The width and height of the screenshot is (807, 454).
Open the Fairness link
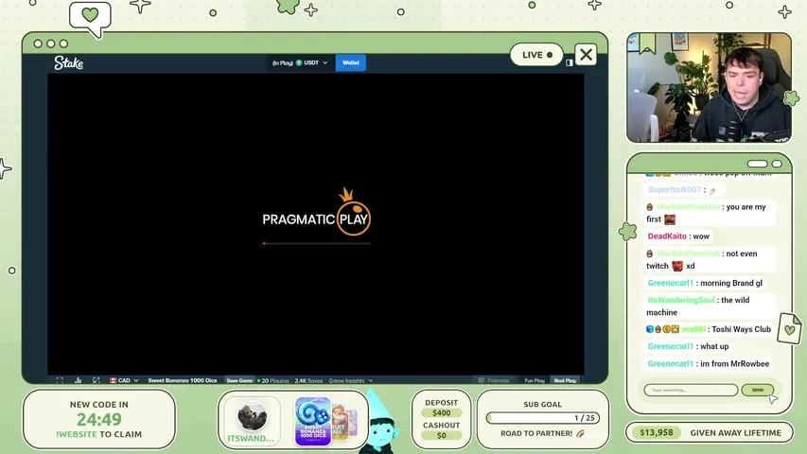[x=494, y=380]
